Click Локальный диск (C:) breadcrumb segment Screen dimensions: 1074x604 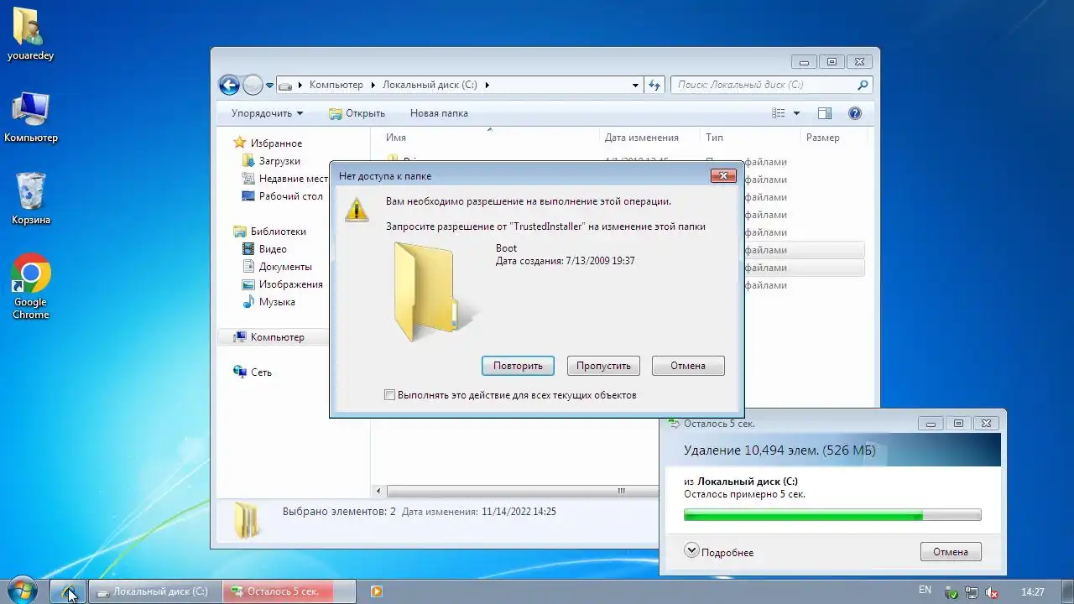coord(430,85)
